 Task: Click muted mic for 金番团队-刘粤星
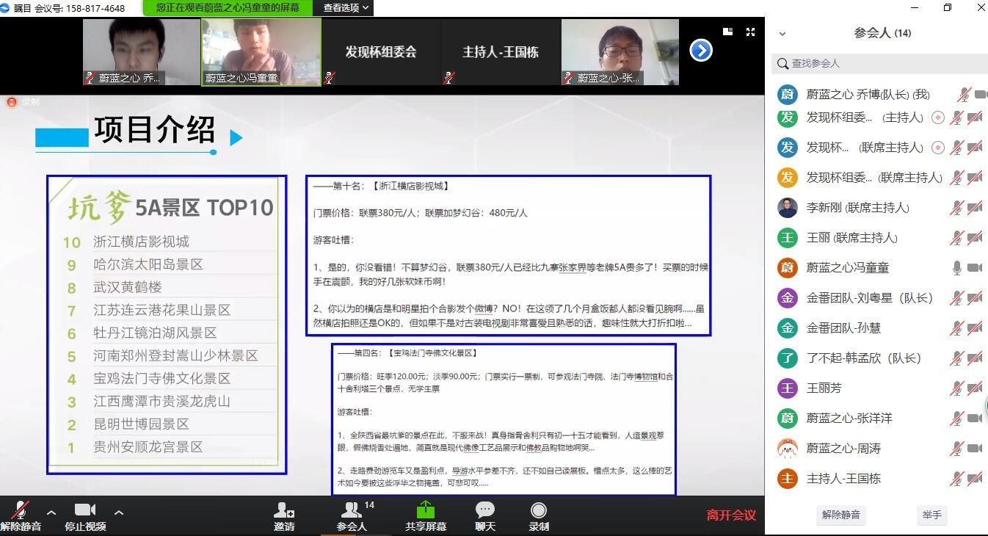click(956, 298)
